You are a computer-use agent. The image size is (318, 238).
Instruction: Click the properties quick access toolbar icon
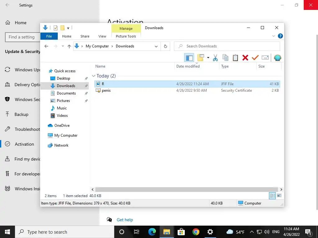55,28
